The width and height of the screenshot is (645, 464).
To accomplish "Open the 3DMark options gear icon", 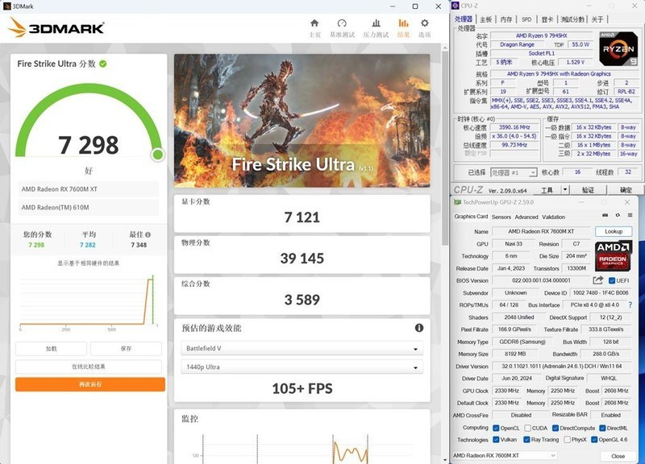I will click(424, 24).
